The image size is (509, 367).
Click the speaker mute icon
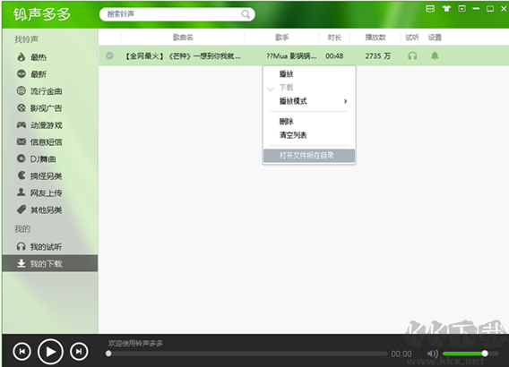pos(433,354)
